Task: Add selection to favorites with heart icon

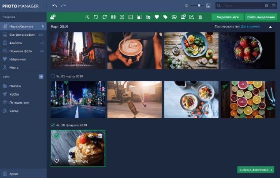Action: (x=157, y=17)
